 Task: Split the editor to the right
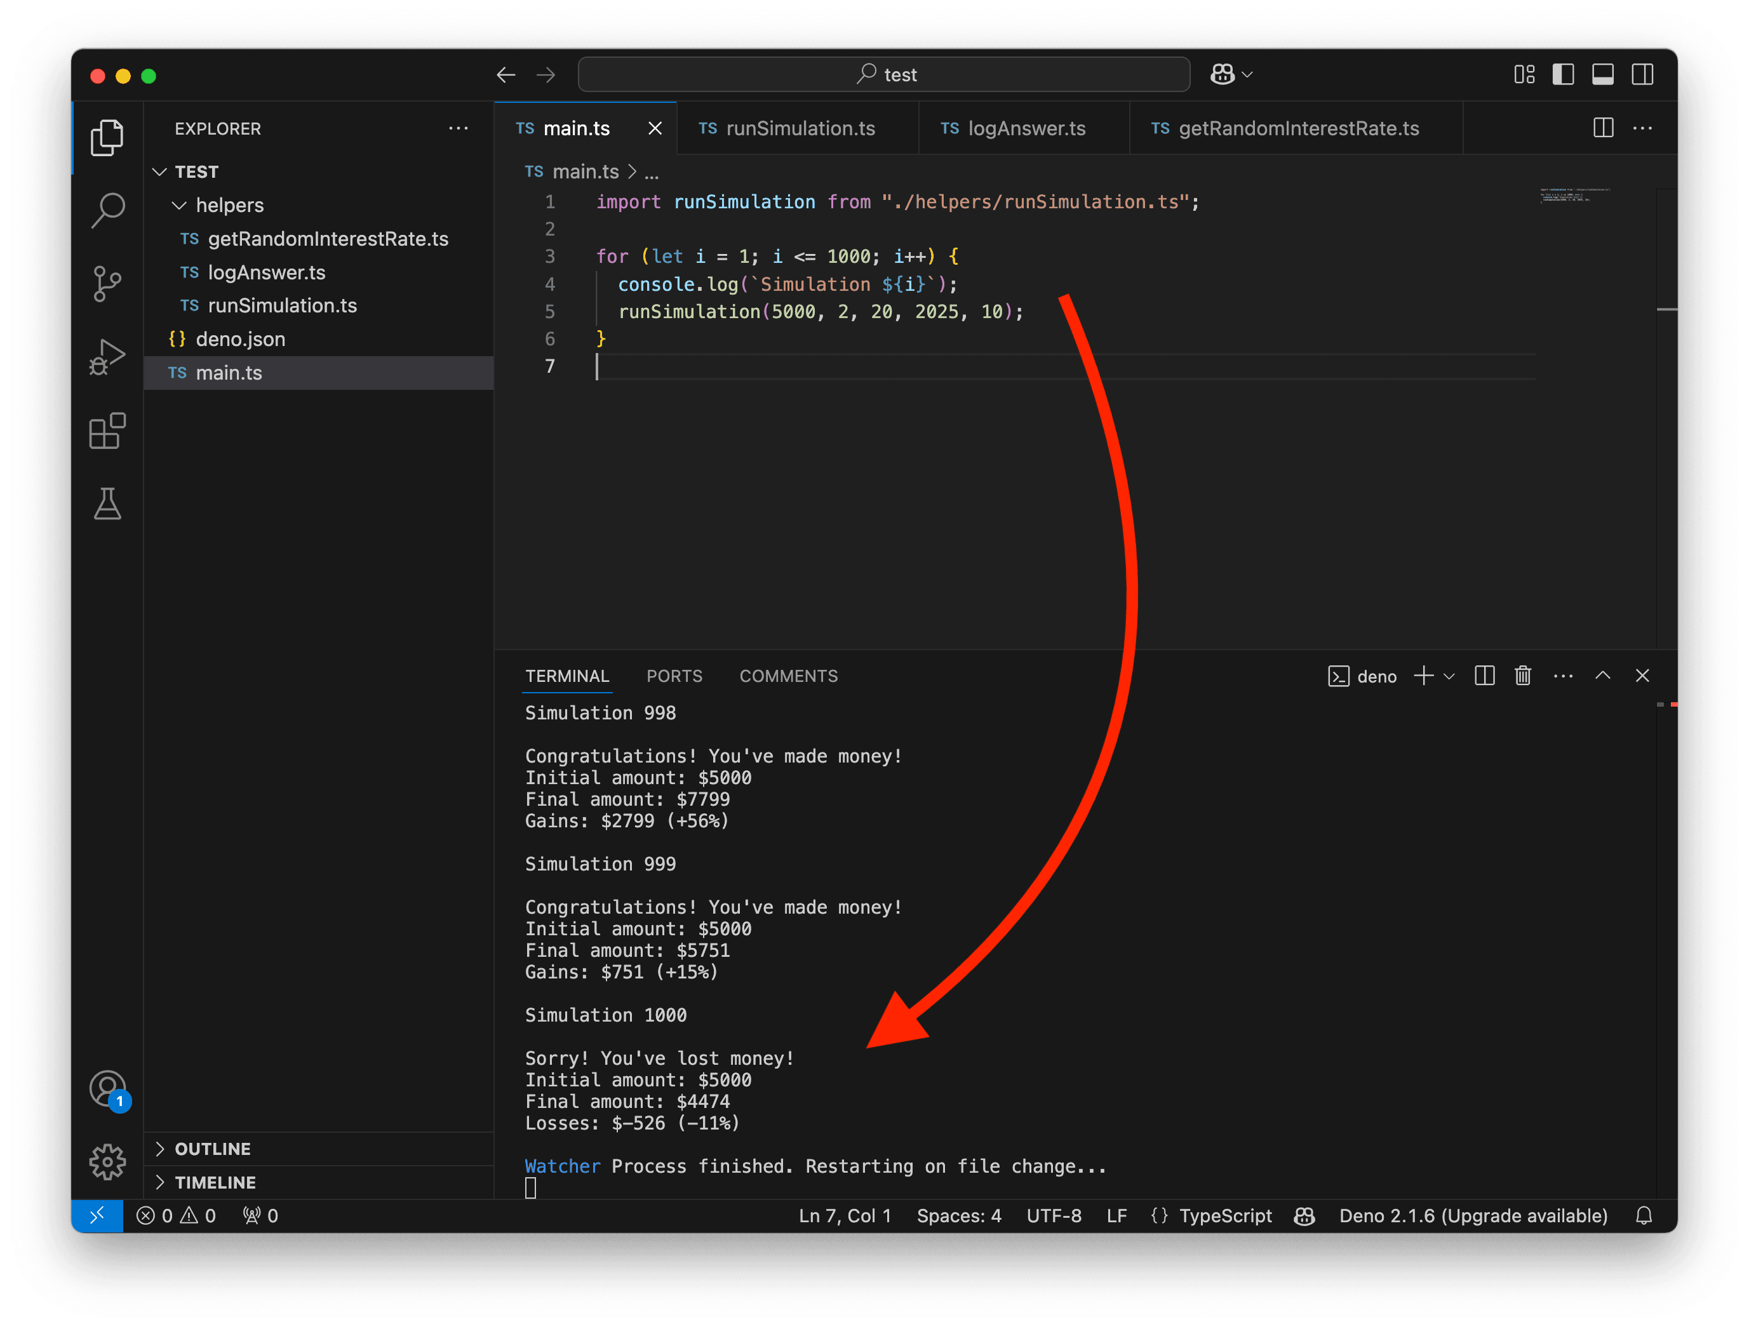pos(1604,128)
